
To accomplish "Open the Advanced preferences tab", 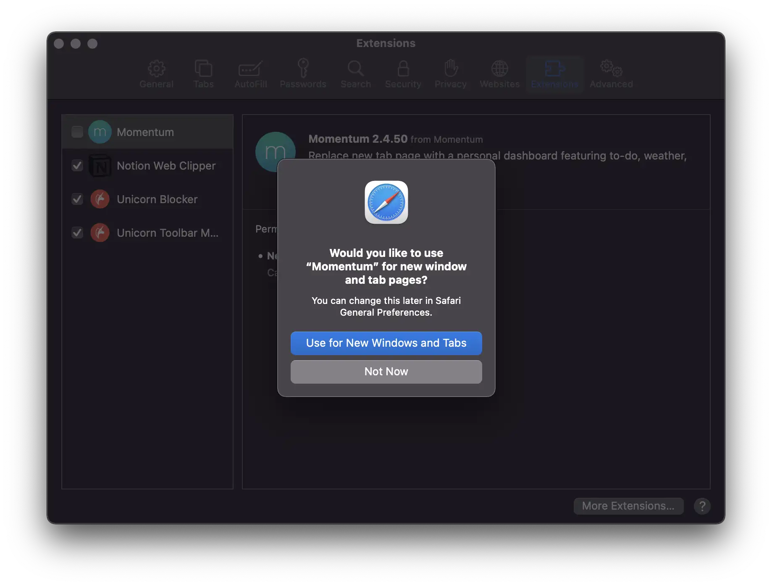I will coord(611,74).
